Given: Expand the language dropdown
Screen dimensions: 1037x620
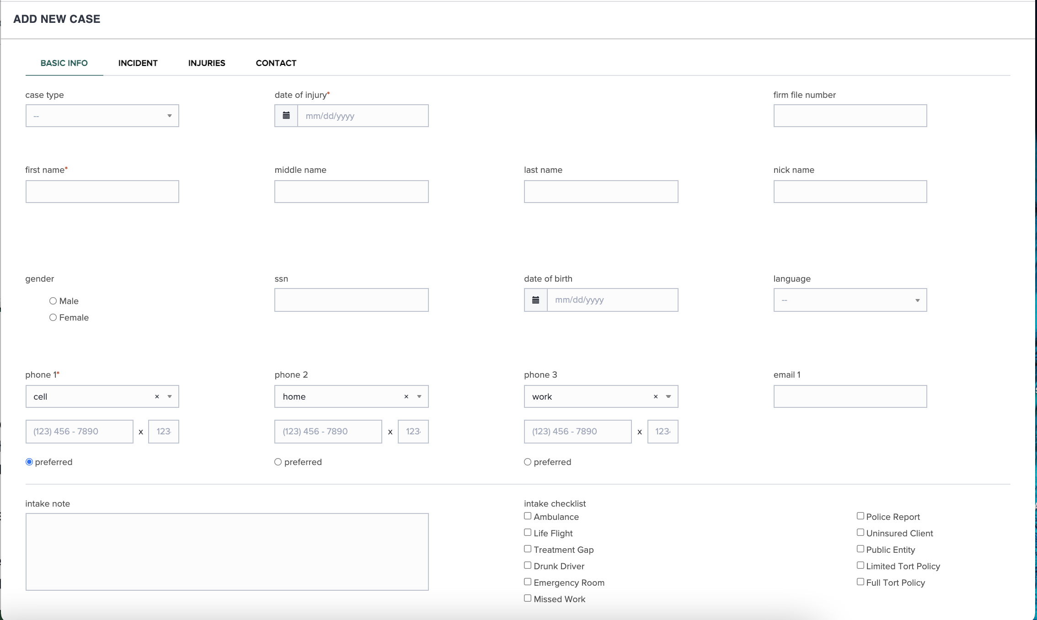Looking at the screenshot, I should click(x=850, y=300).
